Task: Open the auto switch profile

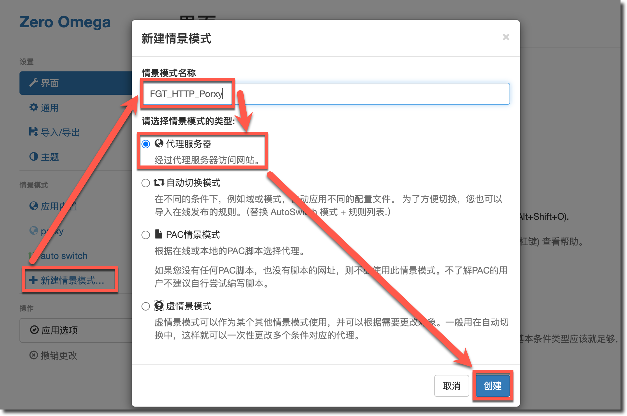Action: 64,256
